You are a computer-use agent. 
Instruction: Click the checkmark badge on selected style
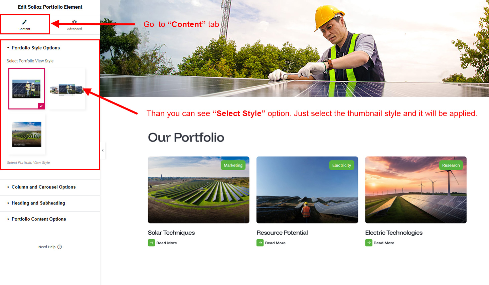pos(41,106)
